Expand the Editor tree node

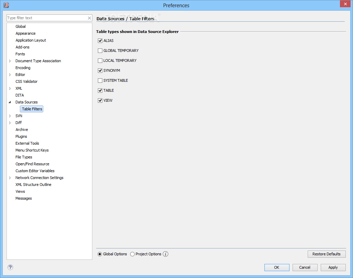click(x=10, y=75)
